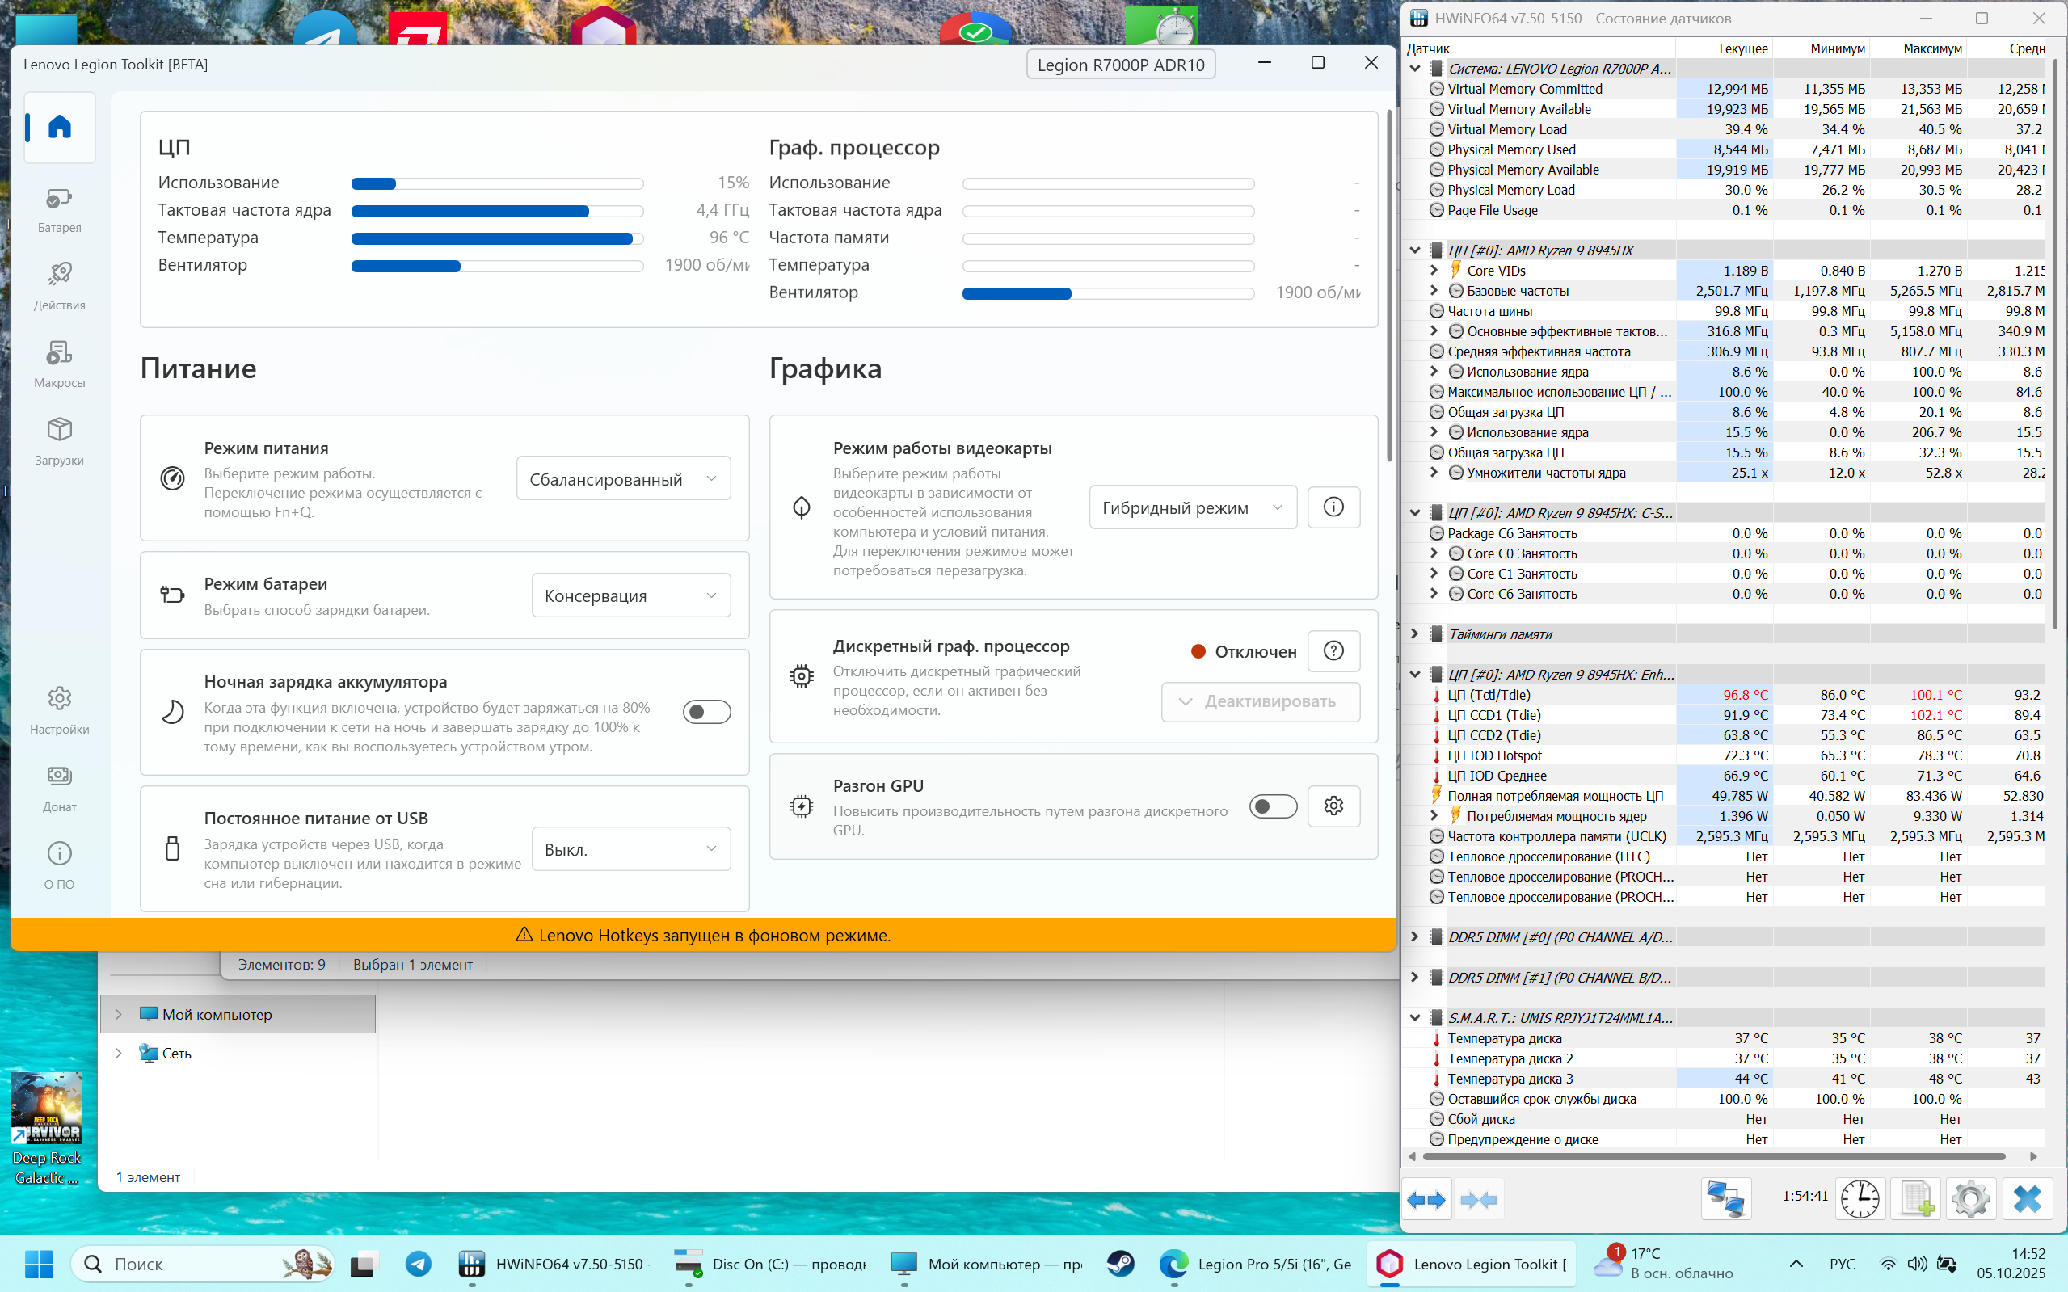This screenshot has width=2068, height=1292.
Task: Expand the Тайминги памяти tree group
Action: click(1414, 634)
